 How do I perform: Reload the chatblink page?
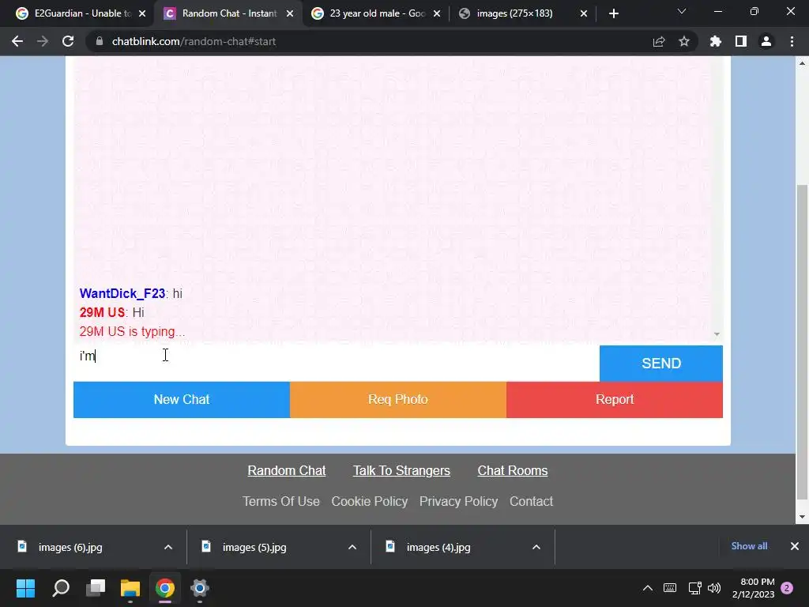tap(68, 41)
